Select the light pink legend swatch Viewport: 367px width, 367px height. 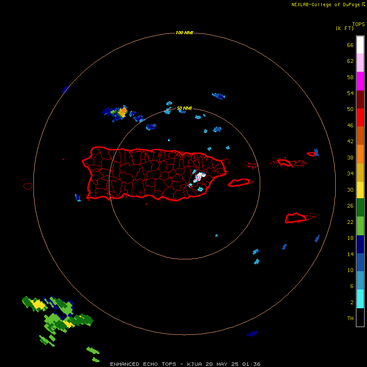pyautogui.click(x=360, y=63)
